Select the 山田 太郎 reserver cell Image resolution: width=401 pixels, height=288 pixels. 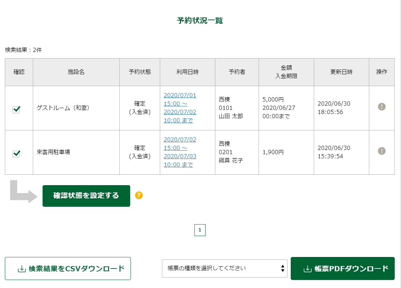(x=231, y=116)
